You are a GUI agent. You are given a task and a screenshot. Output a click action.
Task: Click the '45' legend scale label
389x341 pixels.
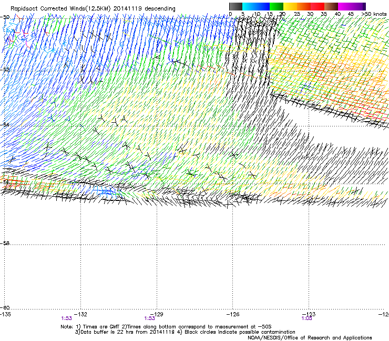point(351,14)
